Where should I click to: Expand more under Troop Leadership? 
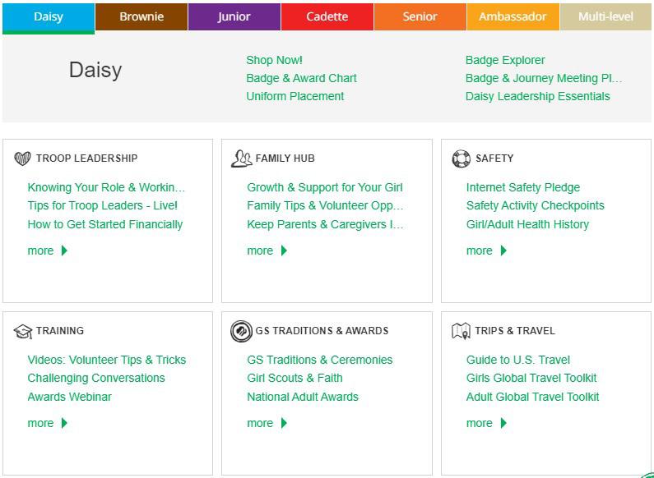pos(48,250)
